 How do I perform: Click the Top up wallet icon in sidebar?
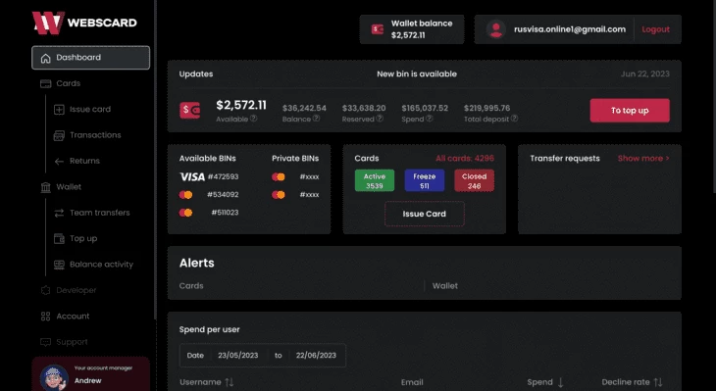click(59, 238)
